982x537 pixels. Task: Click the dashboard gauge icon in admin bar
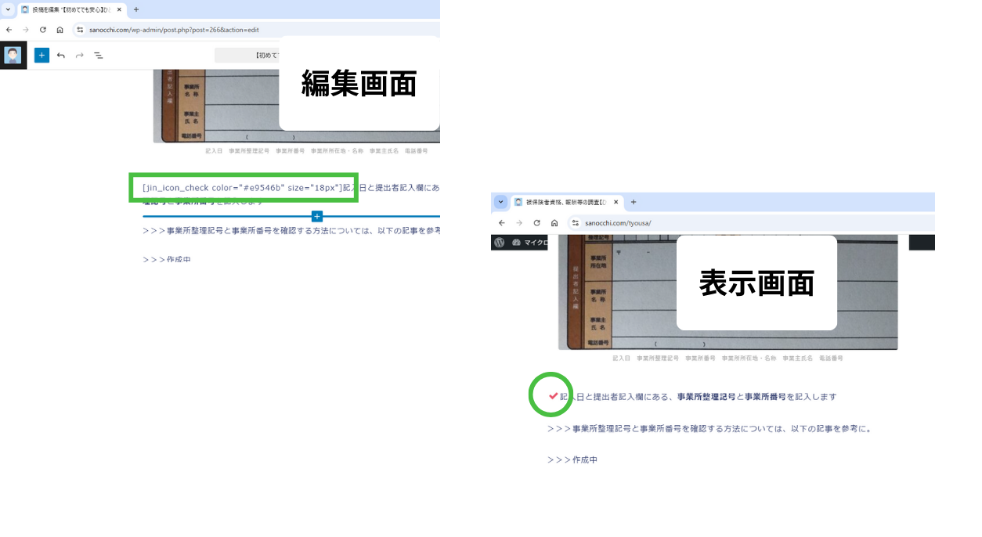pyautogui.click(x=516, y=243)
